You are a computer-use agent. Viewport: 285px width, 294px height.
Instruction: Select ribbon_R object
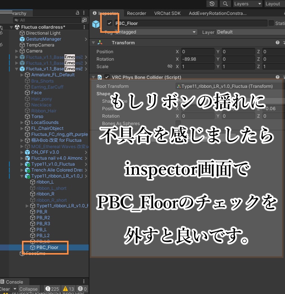tap(45, 194)
